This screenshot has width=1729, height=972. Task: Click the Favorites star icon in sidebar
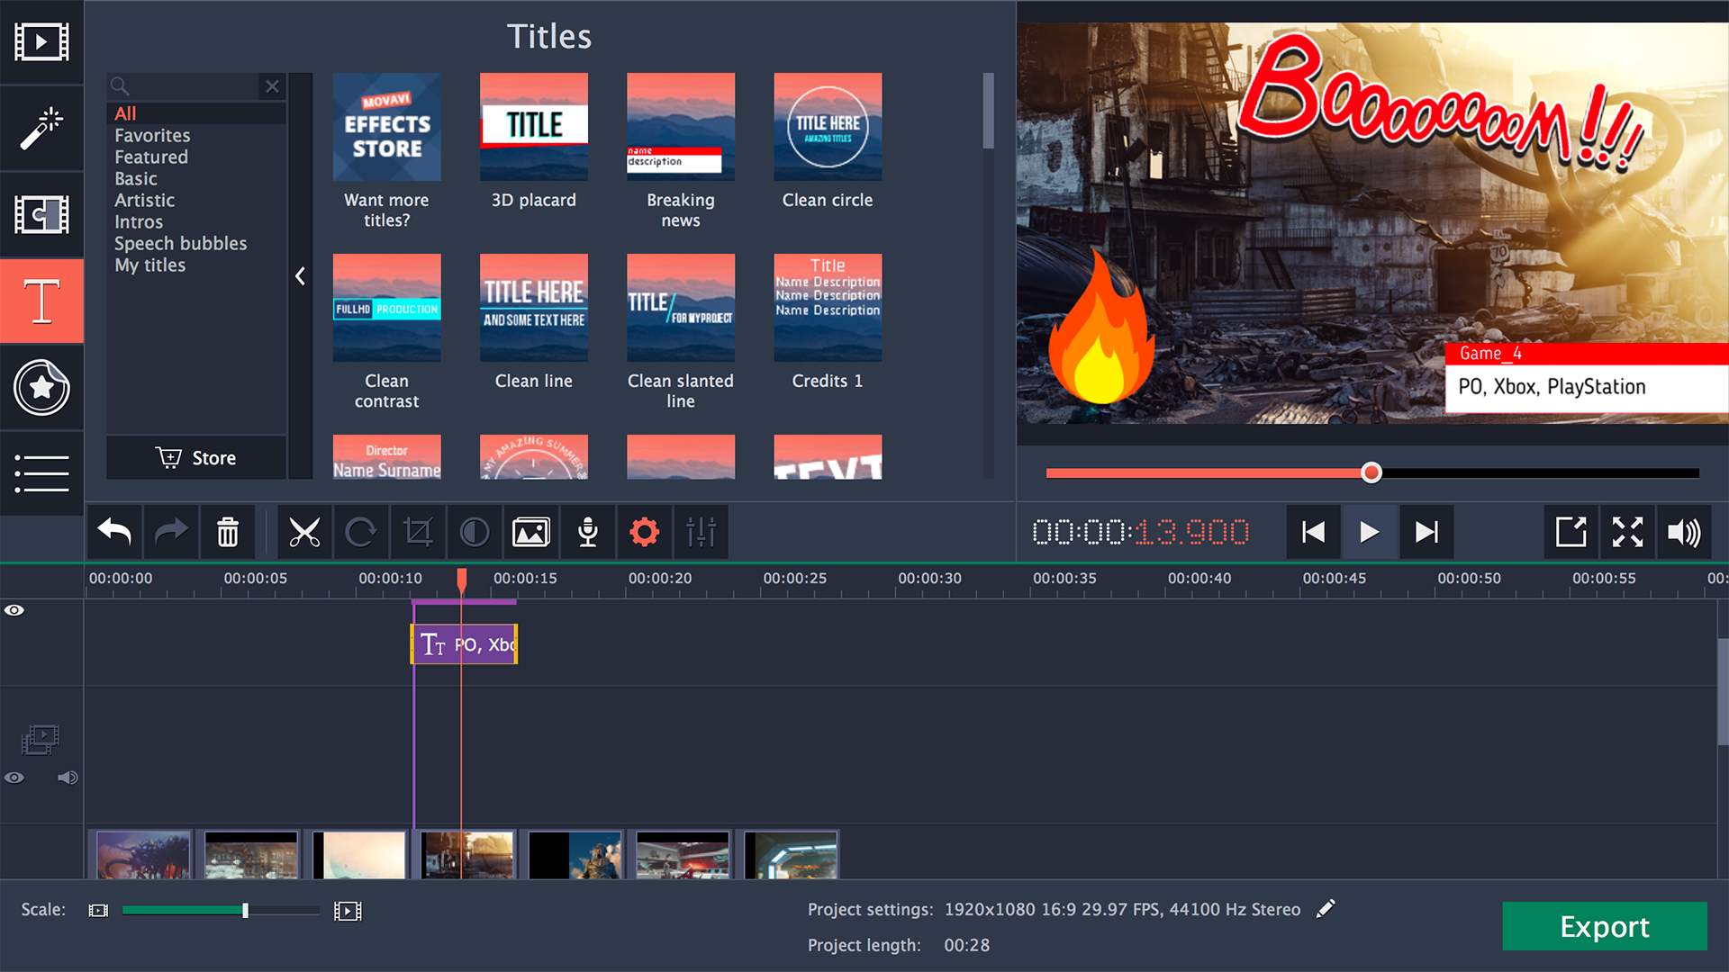40,388
